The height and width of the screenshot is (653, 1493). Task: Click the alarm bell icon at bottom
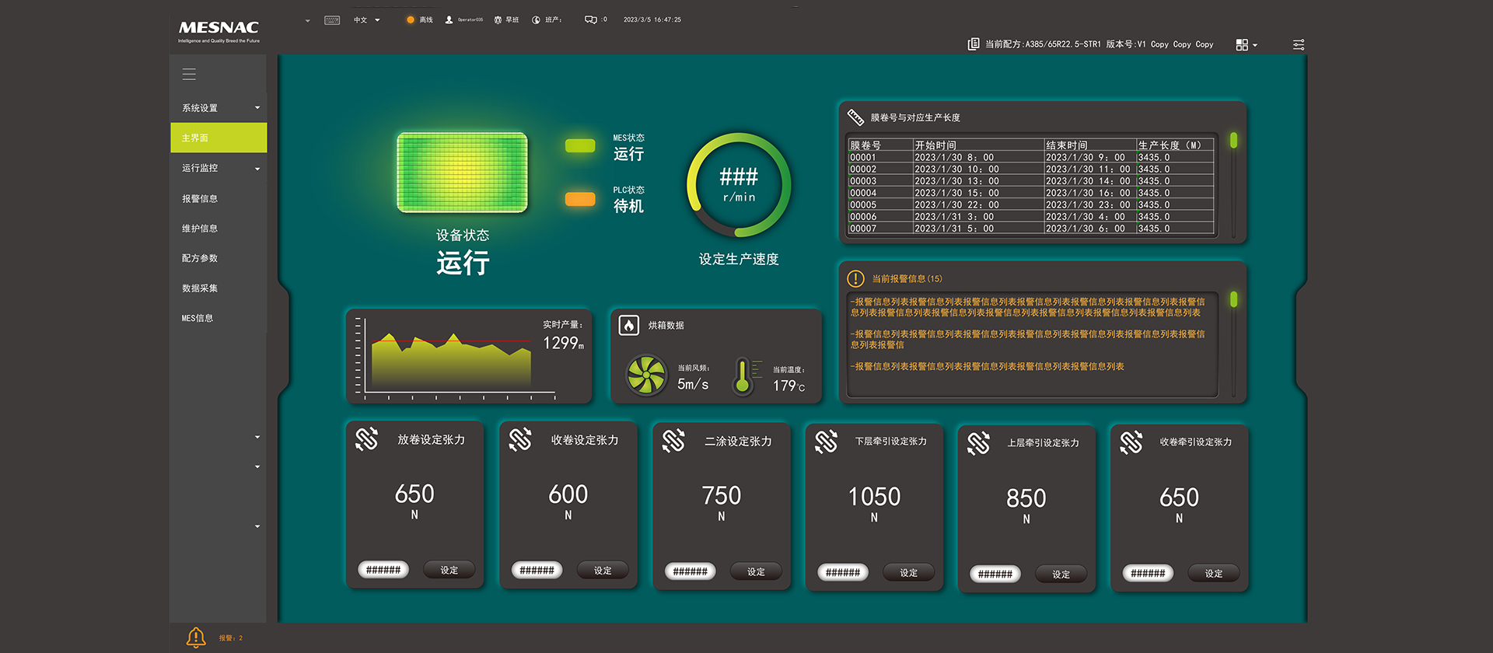tap(196, 637)
